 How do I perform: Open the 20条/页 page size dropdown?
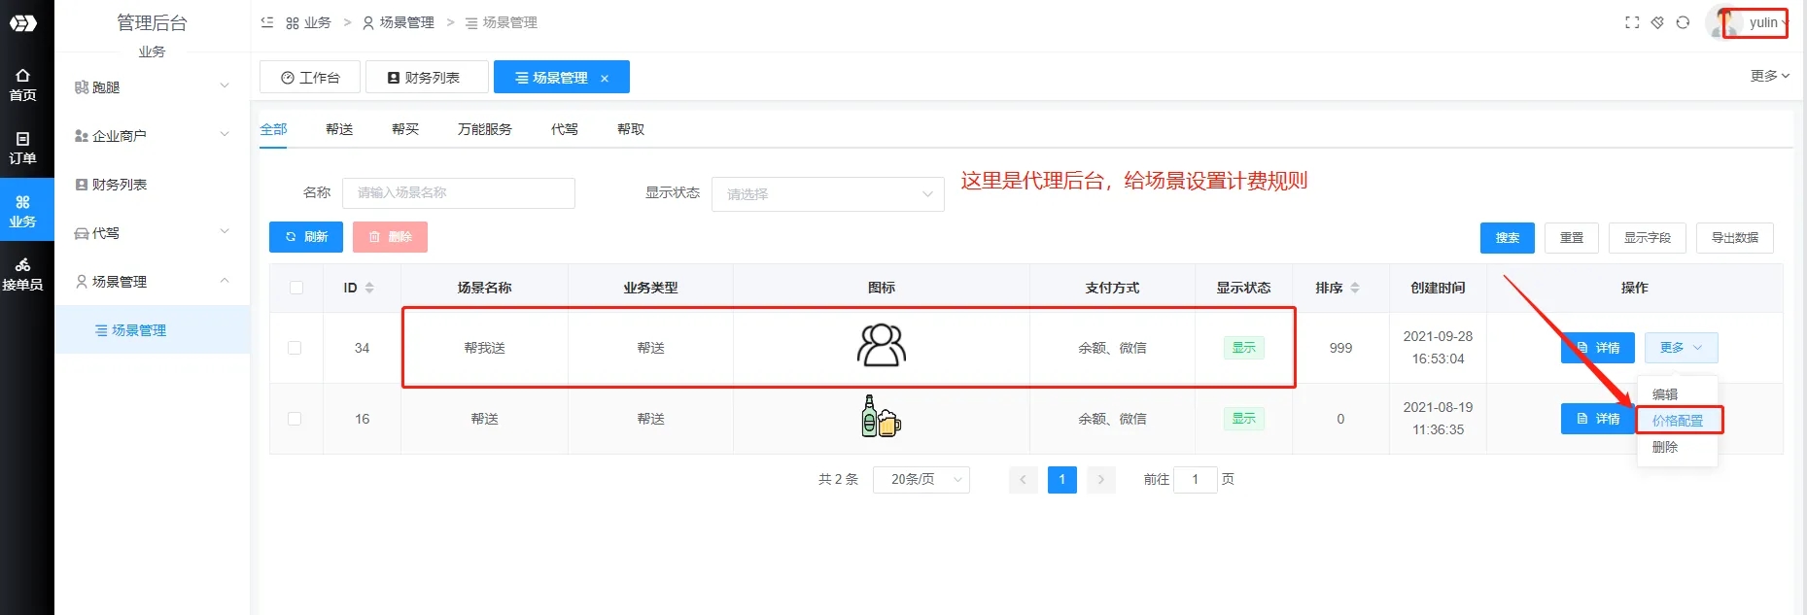tap(921, 479)
